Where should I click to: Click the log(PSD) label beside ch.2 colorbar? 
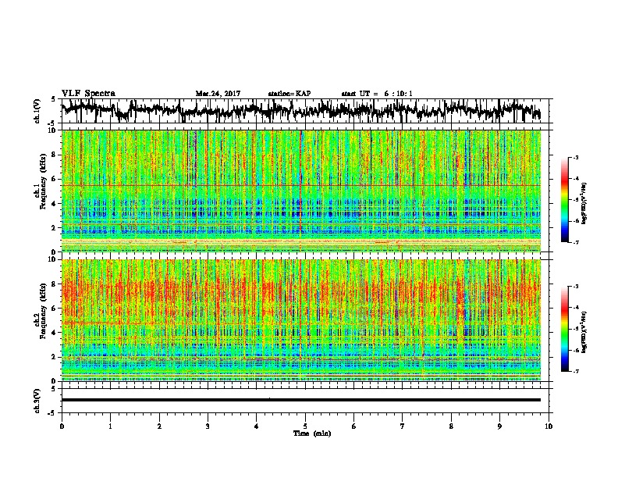[584, 332]
